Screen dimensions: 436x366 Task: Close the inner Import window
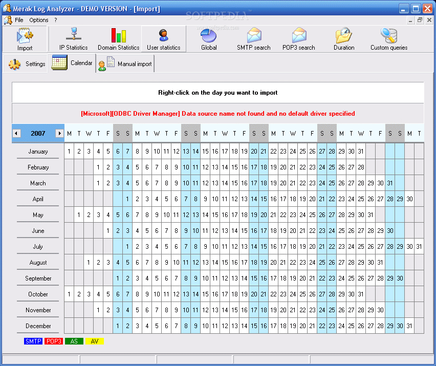coord(429,20)
